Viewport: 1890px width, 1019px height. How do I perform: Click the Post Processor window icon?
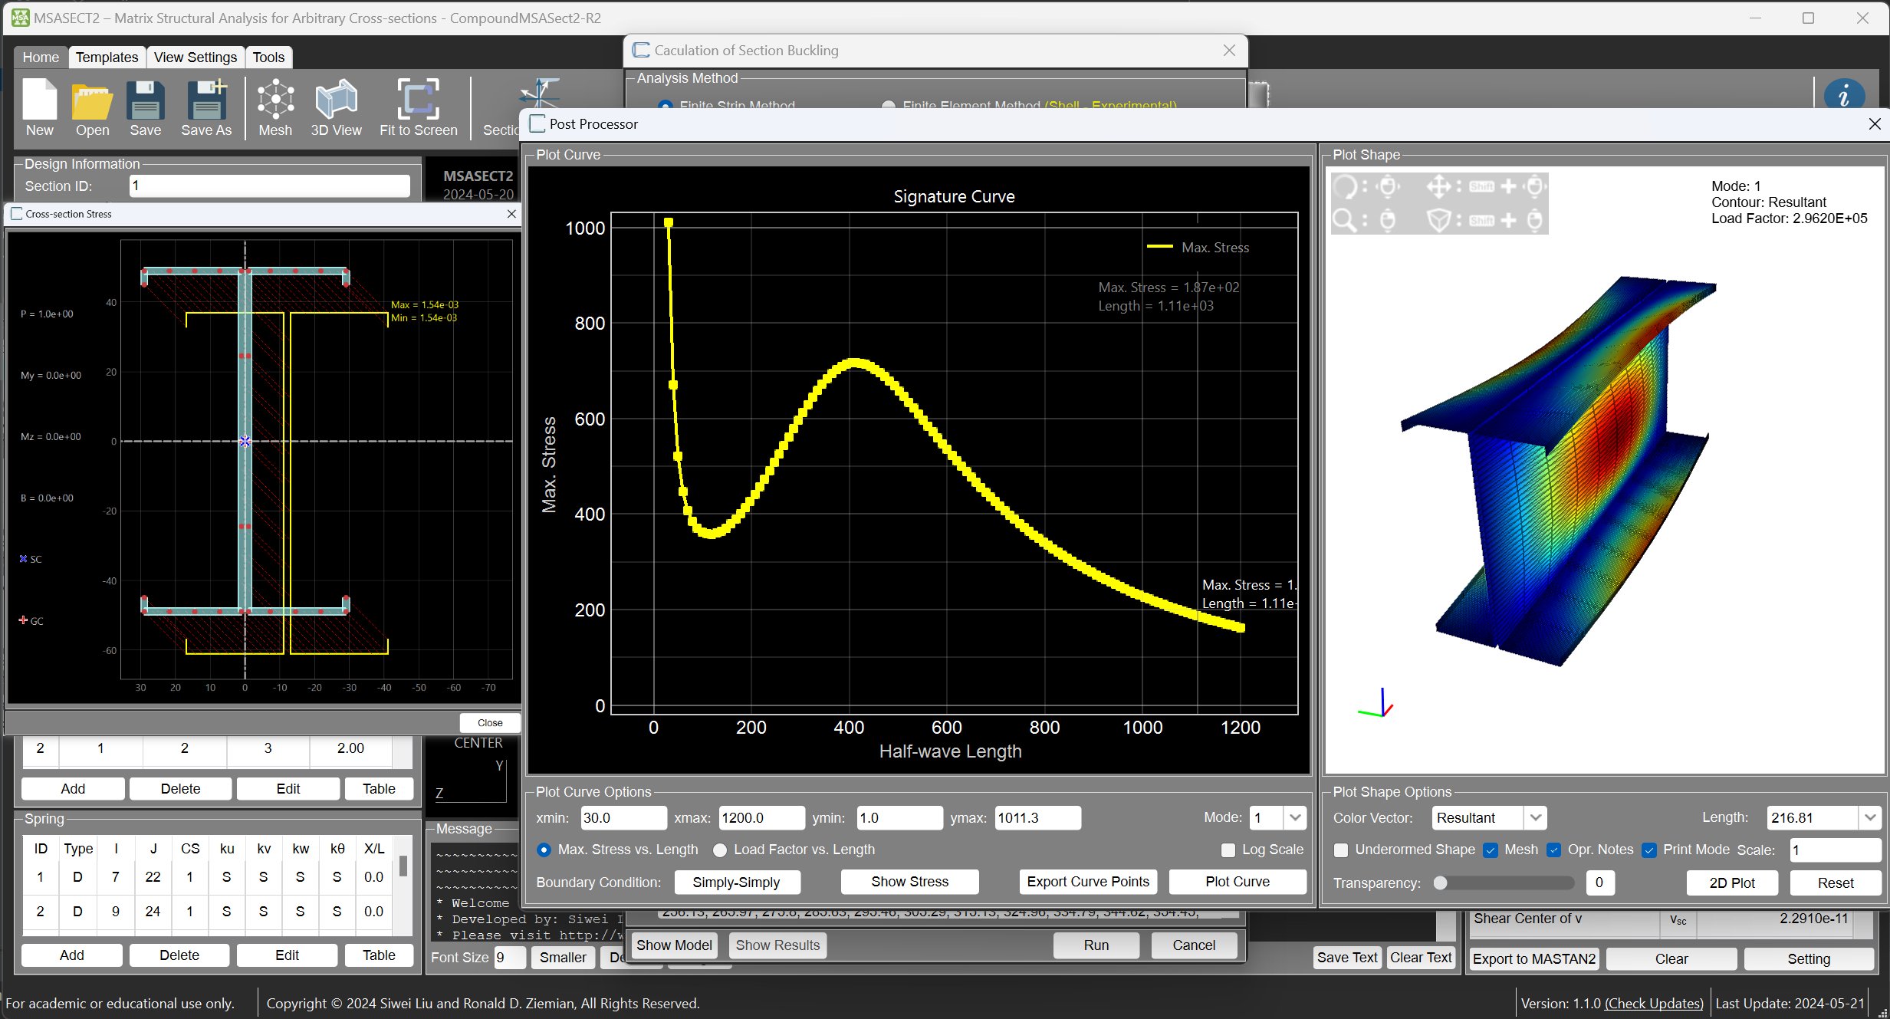[537, 124]
